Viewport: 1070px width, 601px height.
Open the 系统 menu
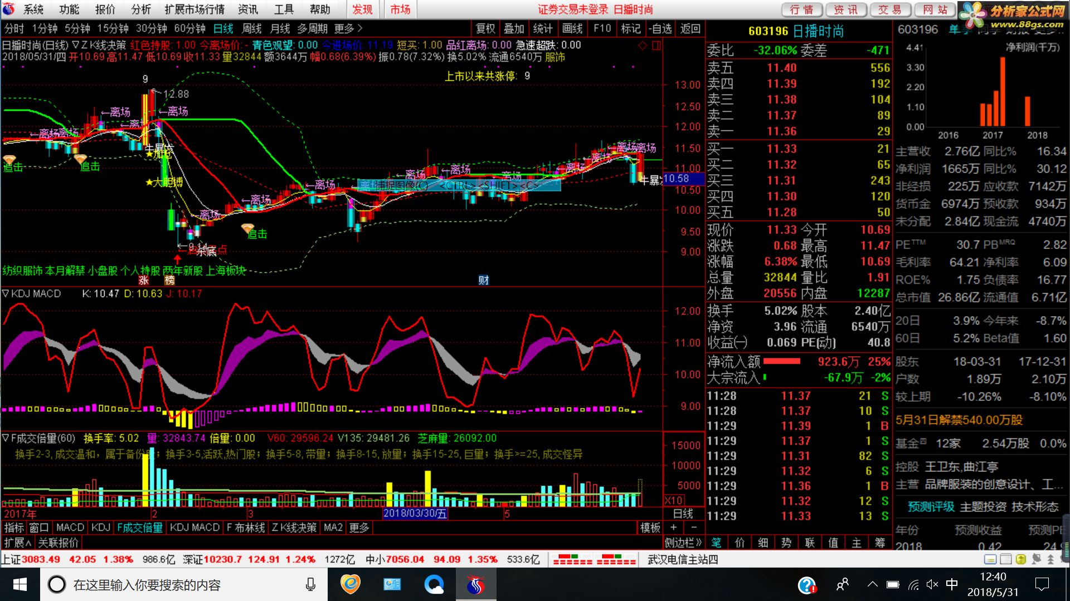click(33, 9)
